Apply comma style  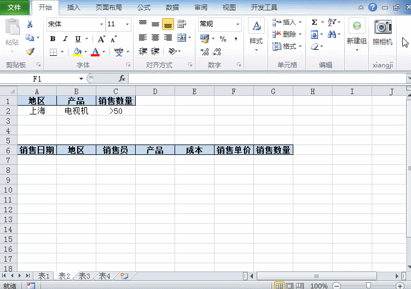click(x=236, y=39)
